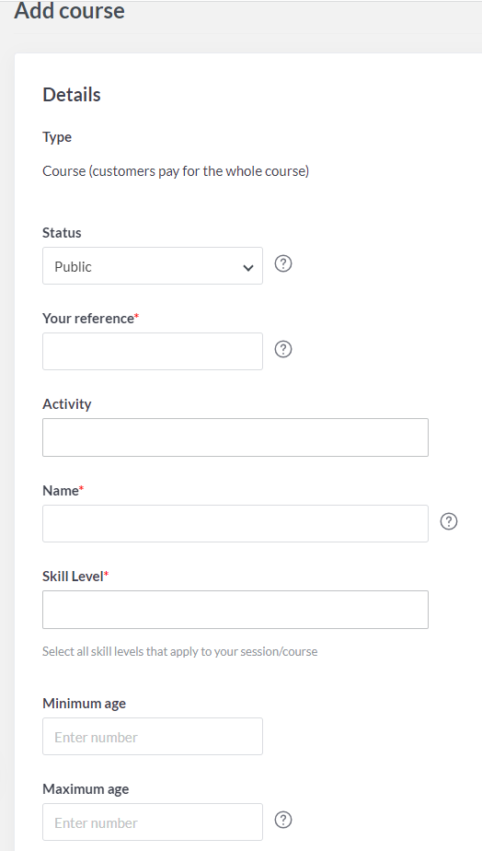Open the Activity selection field

235,437
